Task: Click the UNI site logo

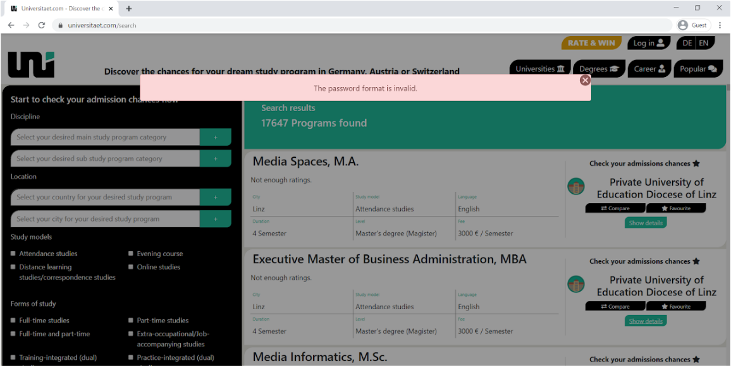Action: 31,64
